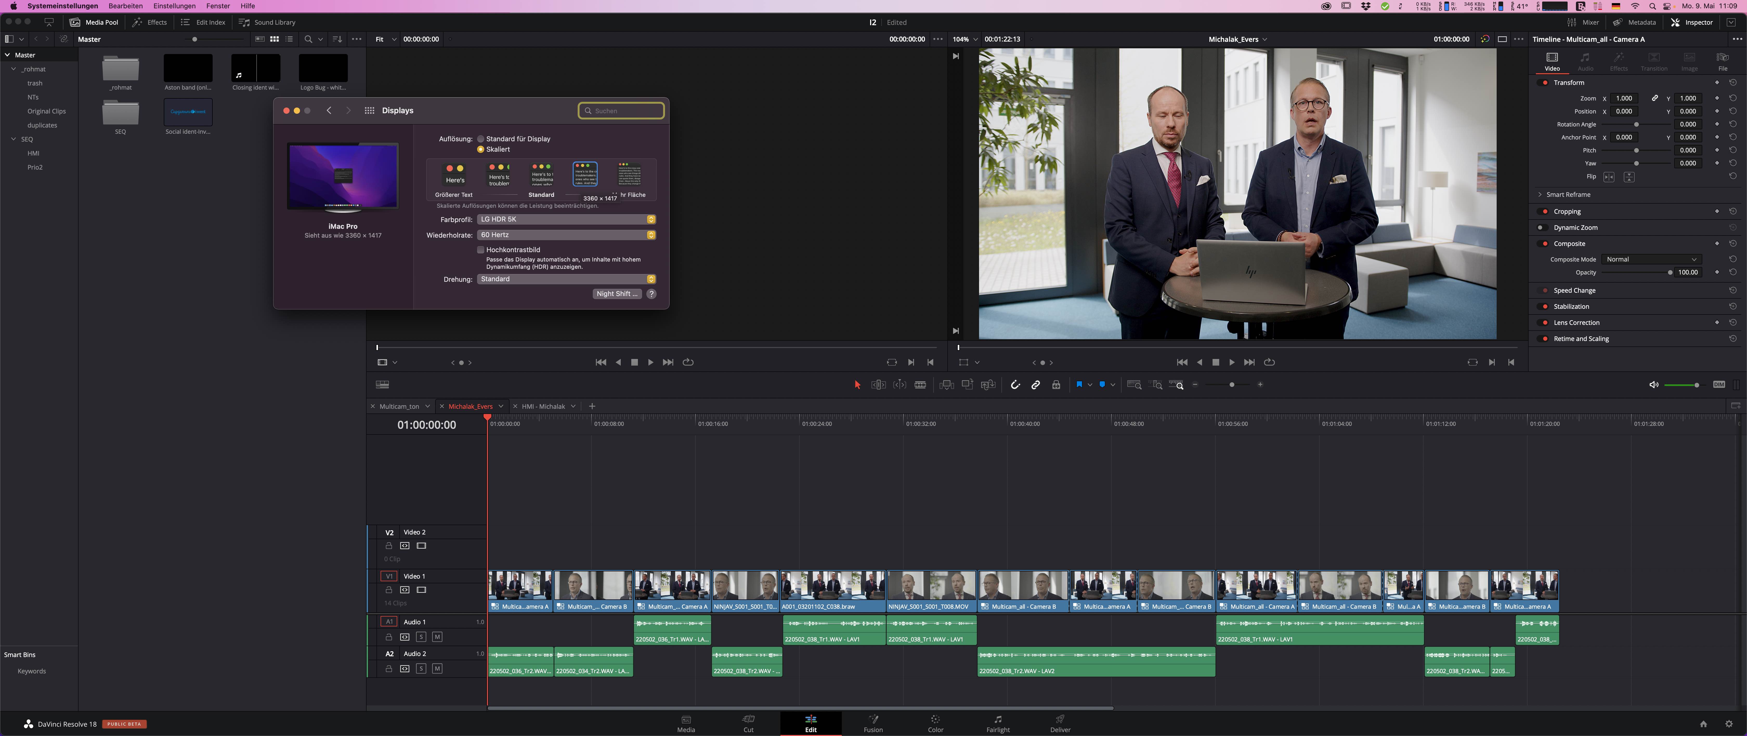Stop playback in the timeline viewer

pos(1215,363)
